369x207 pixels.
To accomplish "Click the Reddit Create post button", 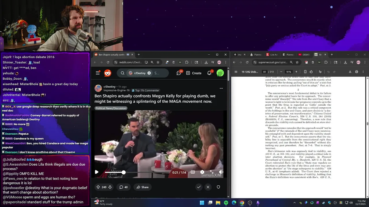I will pyautogui.click(x=194, y=73).
